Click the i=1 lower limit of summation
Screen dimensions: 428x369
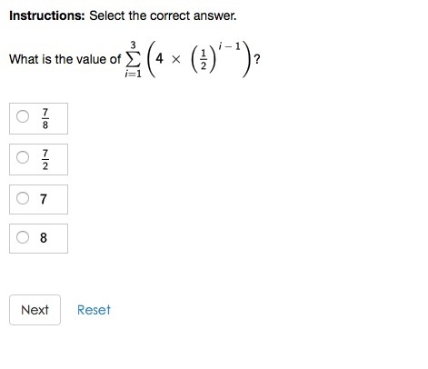[134, 74]
